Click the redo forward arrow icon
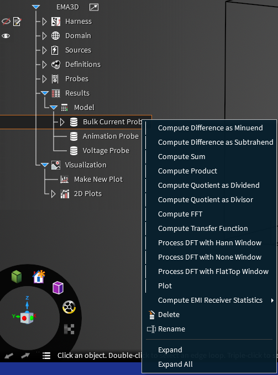This screenshot has height=375, width=278. pyautogui.click(x=25, y=356)
